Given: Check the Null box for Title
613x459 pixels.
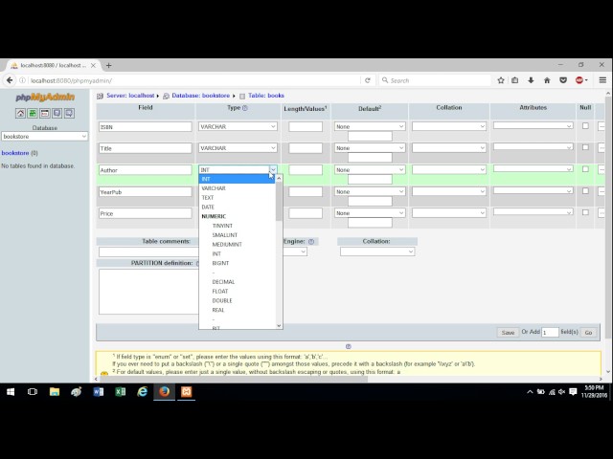Looking at the screenshot, I should tap(585, 147).
